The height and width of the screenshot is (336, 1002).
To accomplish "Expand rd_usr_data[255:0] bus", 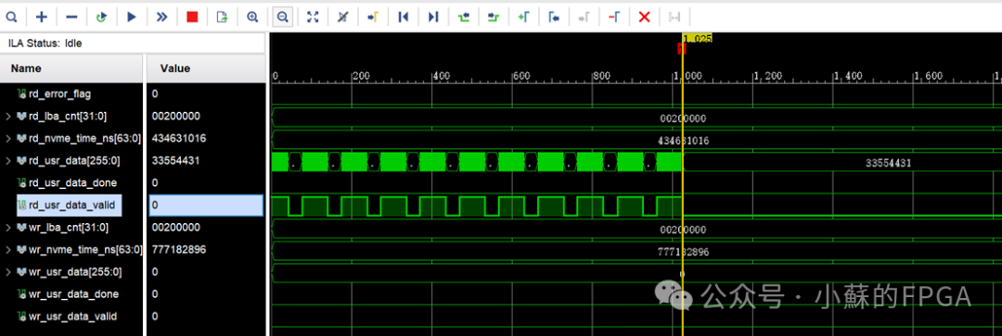I will point(7,161).
